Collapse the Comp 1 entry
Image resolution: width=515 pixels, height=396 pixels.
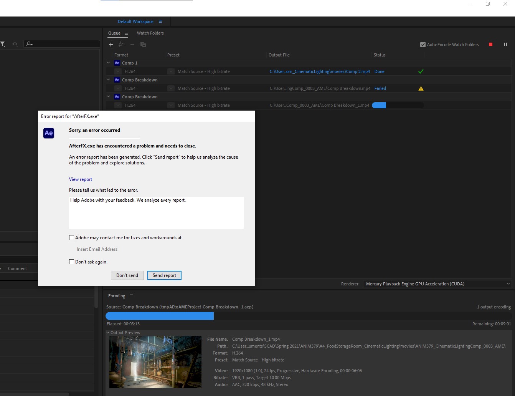point(108,63)
